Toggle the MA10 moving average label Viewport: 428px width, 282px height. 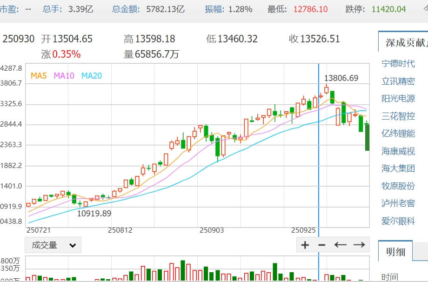coord(64,75)
